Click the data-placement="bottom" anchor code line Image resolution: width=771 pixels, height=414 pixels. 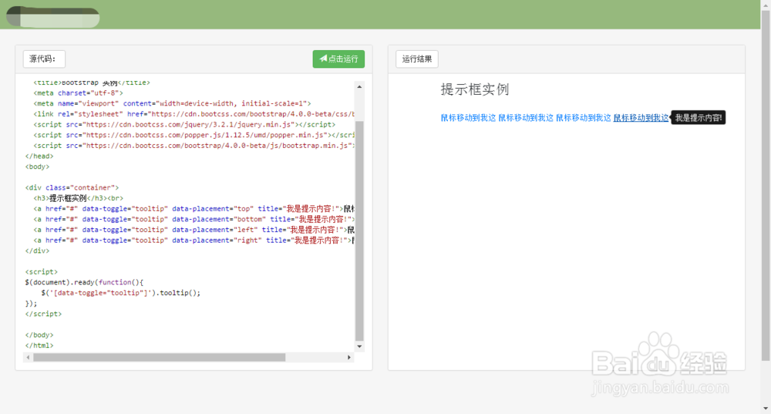coord(194,219)
